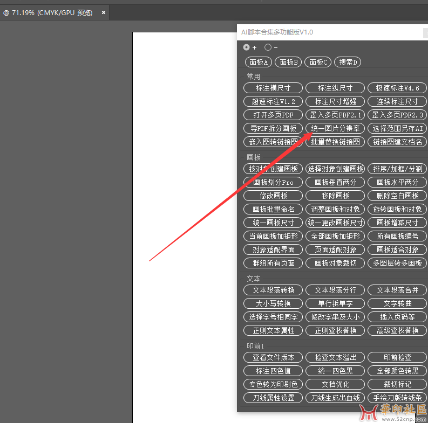Open the 搜索D tab

click(348, 62)
